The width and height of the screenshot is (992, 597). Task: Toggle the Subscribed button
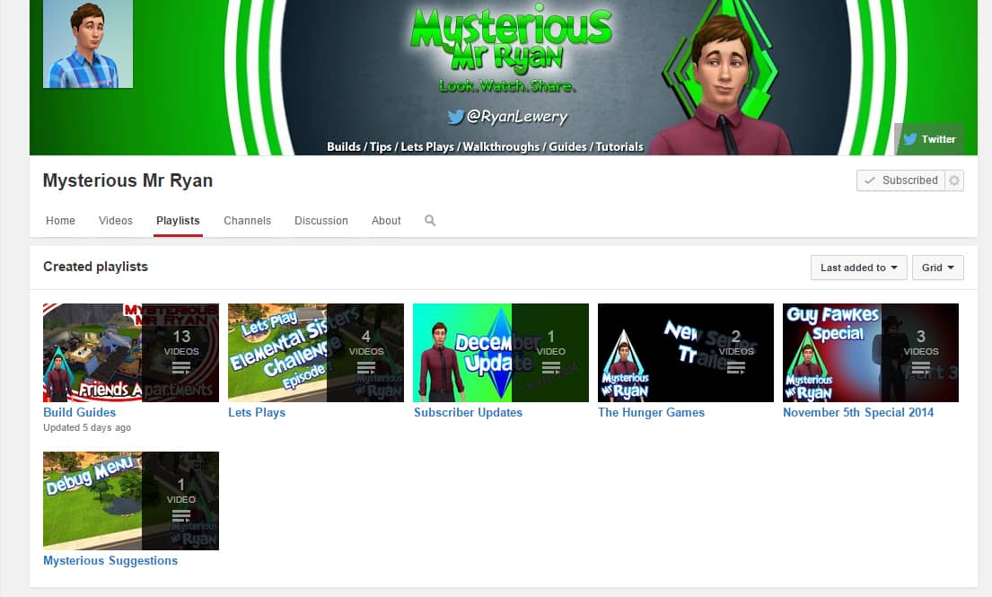point(900,180)
